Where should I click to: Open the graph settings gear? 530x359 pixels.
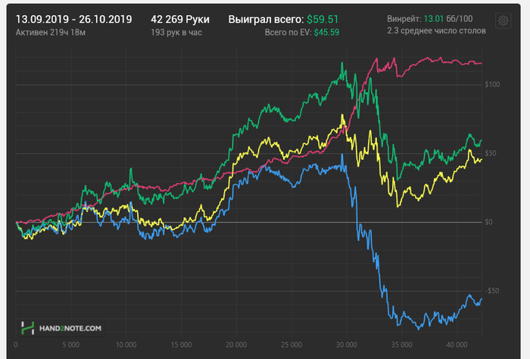[x=502, y=21]
